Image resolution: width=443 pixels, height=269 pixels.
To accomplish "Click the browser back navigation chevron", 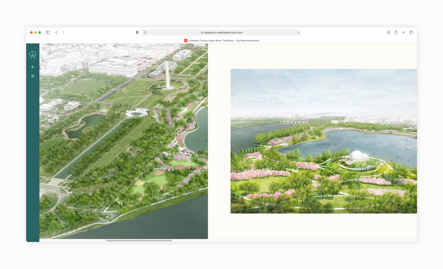I will (56, 32).
